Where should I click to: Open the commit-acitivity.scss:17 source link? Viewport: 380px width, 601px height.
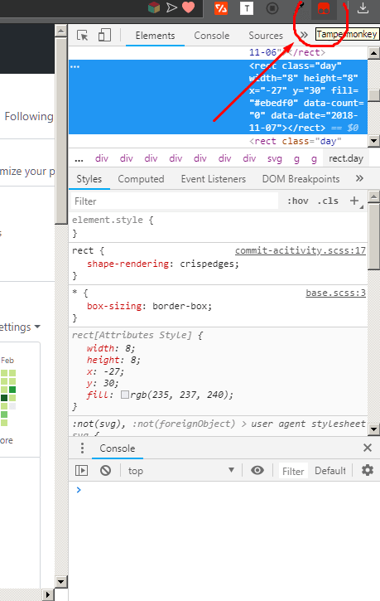pos(301,250)
